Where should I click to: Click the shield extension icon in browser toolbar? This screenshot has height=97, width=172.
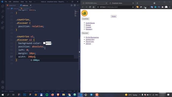tap(137, 7)
